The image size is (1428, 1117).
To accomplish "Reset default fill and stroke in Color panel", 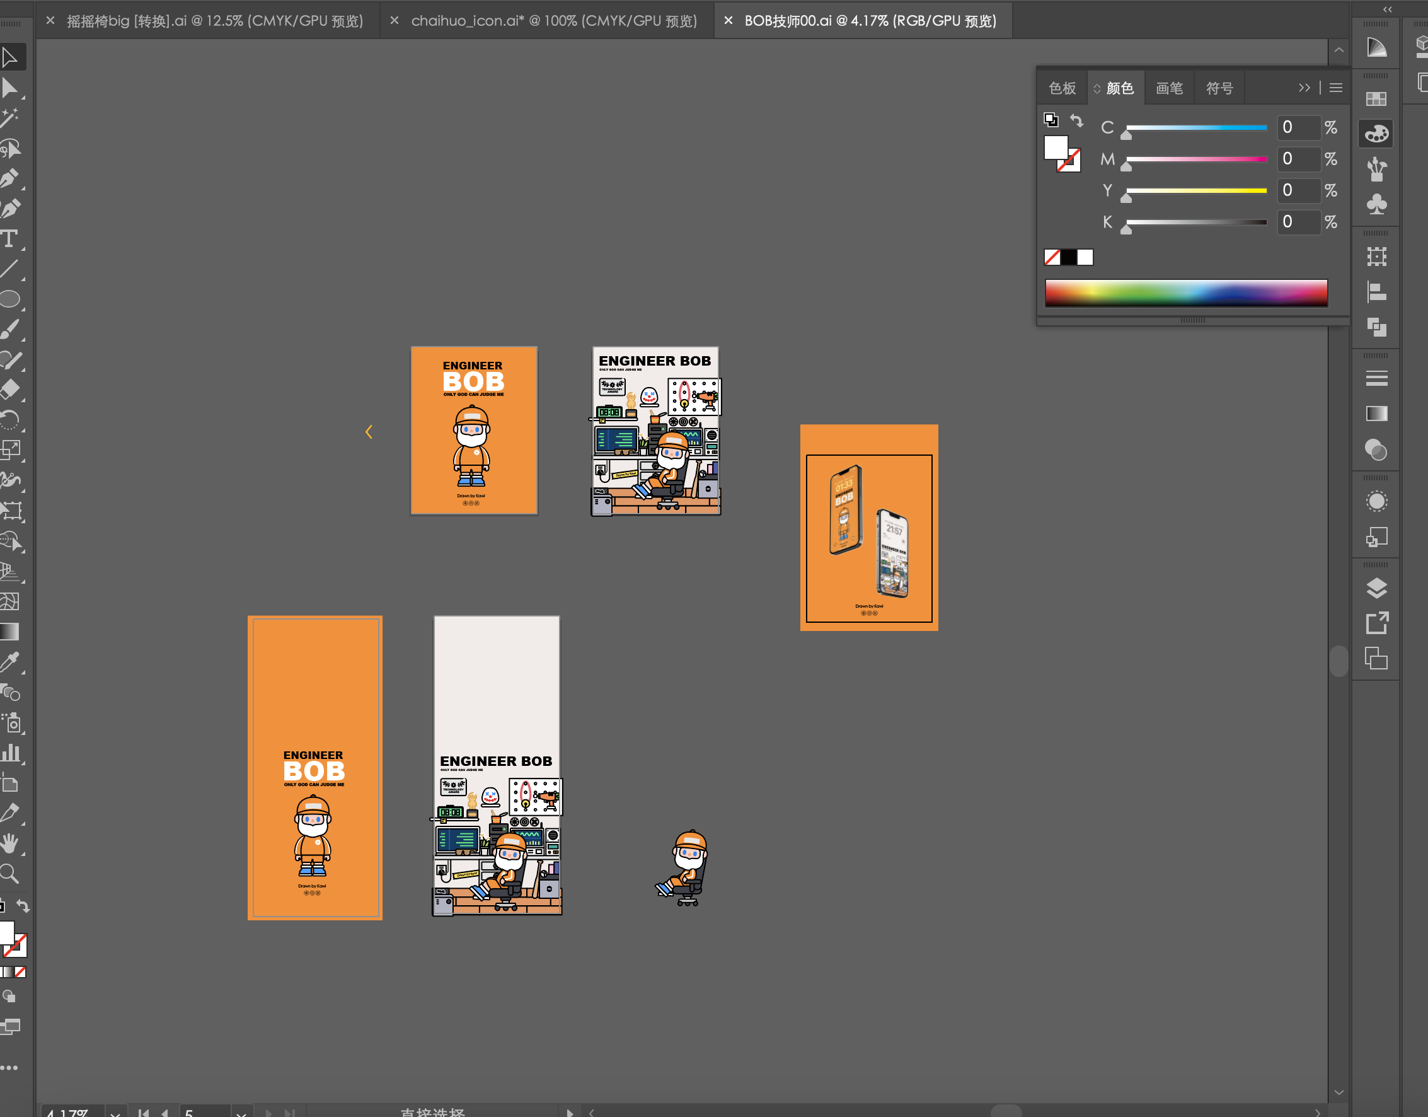I will [x=1051, y=120].
